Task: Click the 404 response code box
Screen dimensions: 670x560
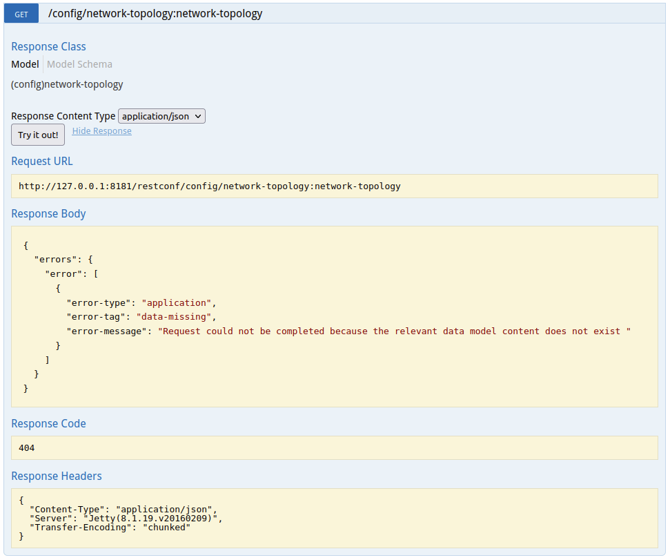Action: (x=335, y=448)
